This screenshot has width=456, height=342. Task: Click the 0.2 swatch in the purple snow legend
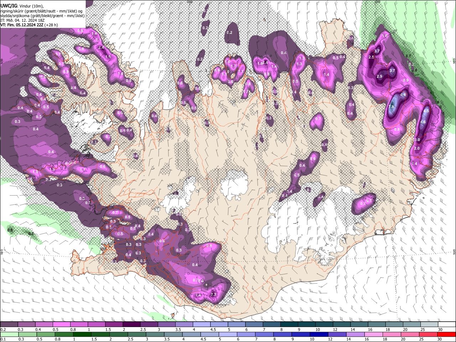(x=9, y=324)
